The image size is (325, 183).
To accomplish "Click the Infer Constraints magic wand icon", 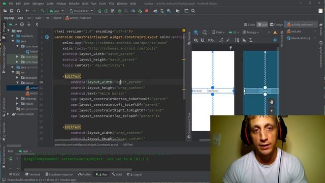I will pos(228,40).
